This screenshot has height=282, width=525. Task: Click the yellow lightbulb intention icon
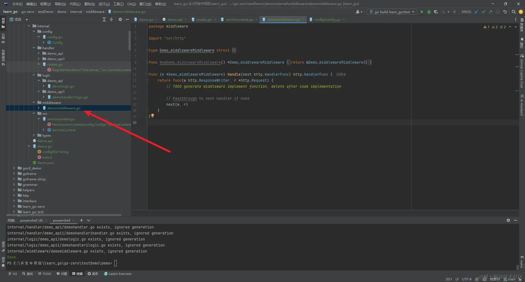point(153,116)
